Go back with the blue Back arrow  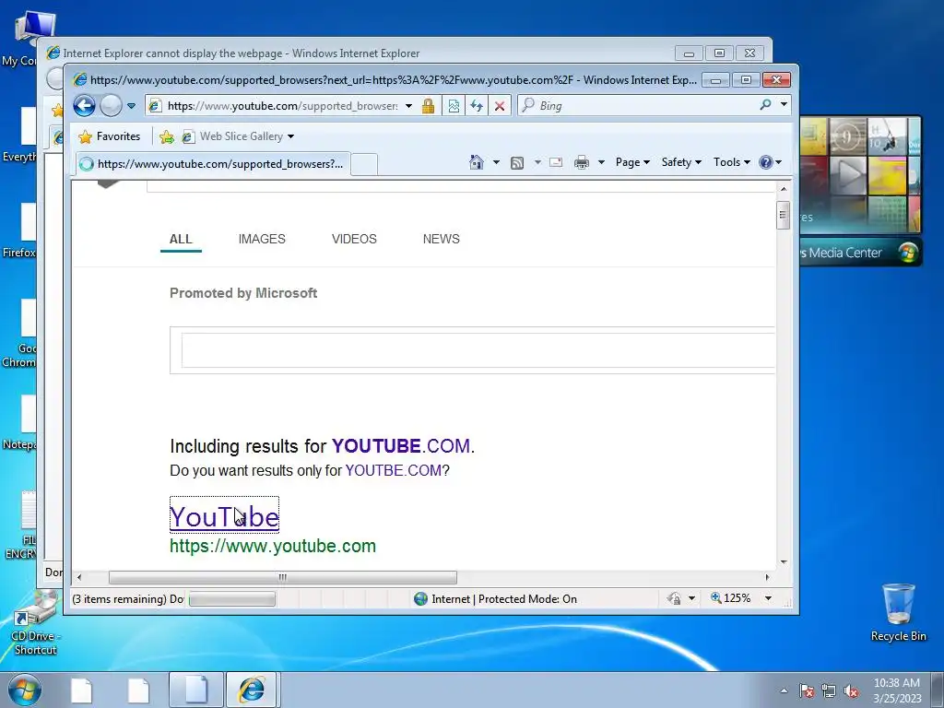[x=84, y=106]
